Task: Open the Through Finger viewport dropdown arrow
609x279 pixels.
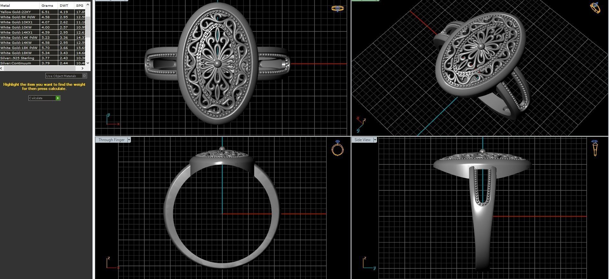Action: pyautogui.click(x=129, y=140)
